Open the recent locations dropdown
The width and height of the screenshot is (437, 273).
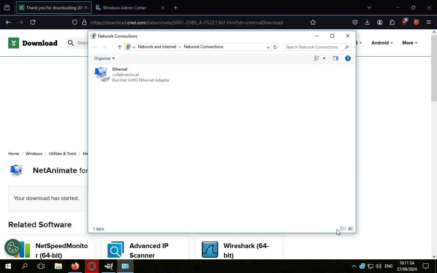(113, 47)
